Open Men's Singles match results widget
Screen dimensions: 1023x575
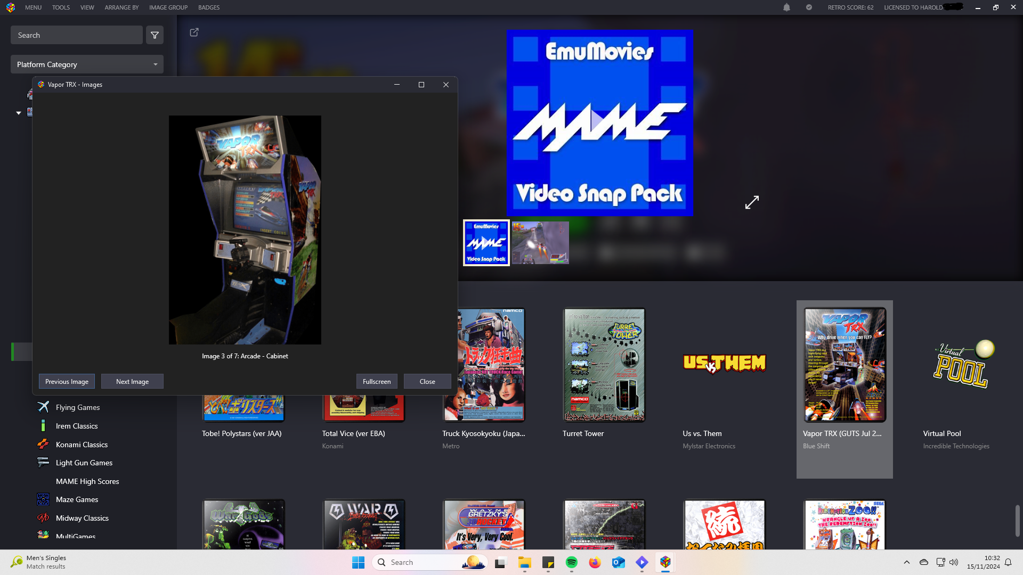[38, 562]
